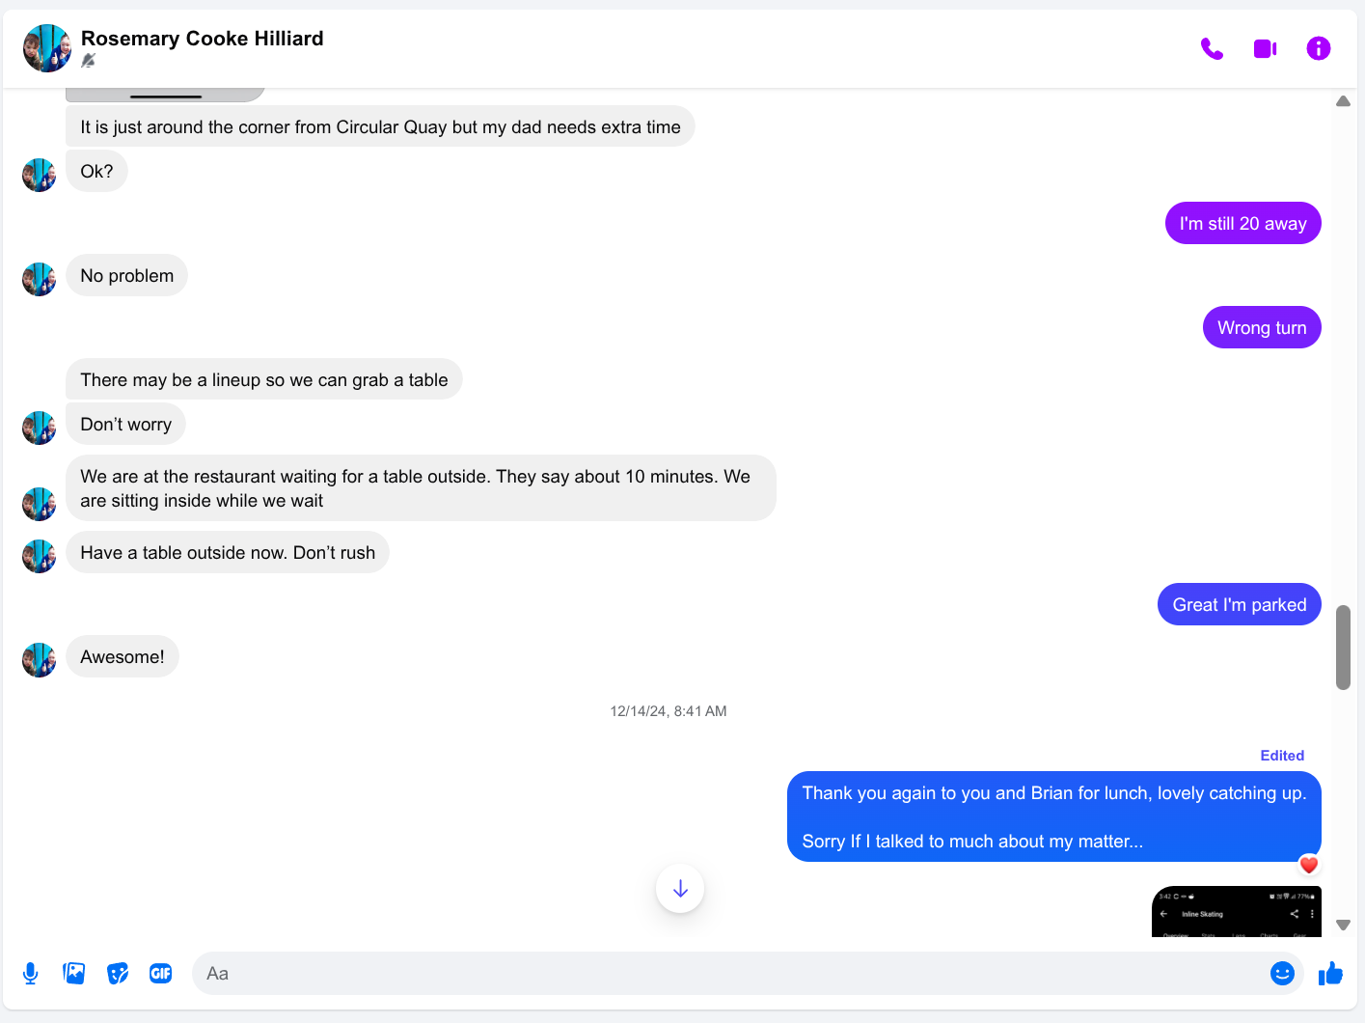Viewport: 1365px width, 1023px height.
Task: Open Rosemary Cooke Hilliard's profile name
Action: coord(203,39)
